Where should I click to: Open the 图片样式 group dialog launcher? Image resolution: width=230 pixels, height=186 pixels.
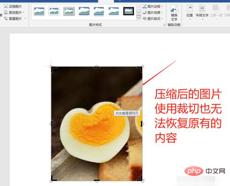[164, 25]
